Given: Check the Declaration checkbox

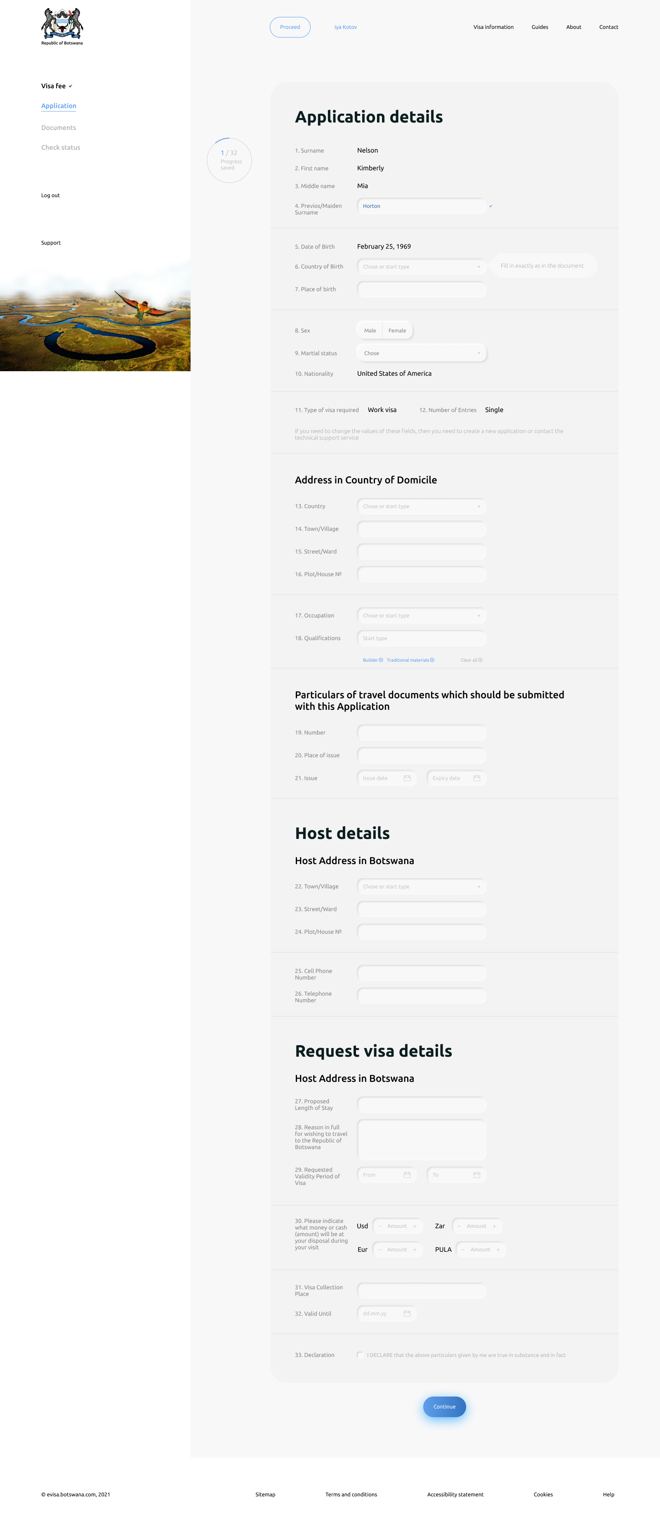Looking at the screenshot, I should point(361,1355).
